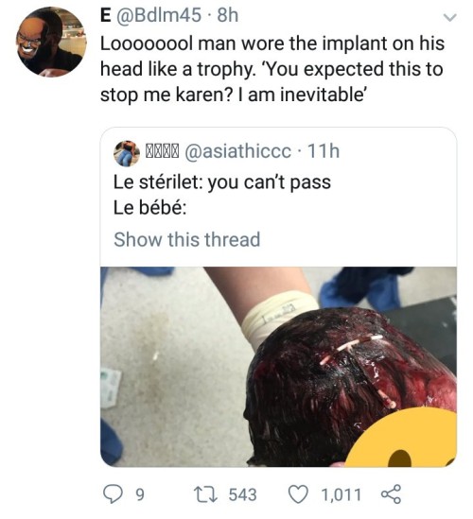The height and width of the screenshot is (519, 473).
Task: View the 543 retweets count
Action: coord(242,494)
